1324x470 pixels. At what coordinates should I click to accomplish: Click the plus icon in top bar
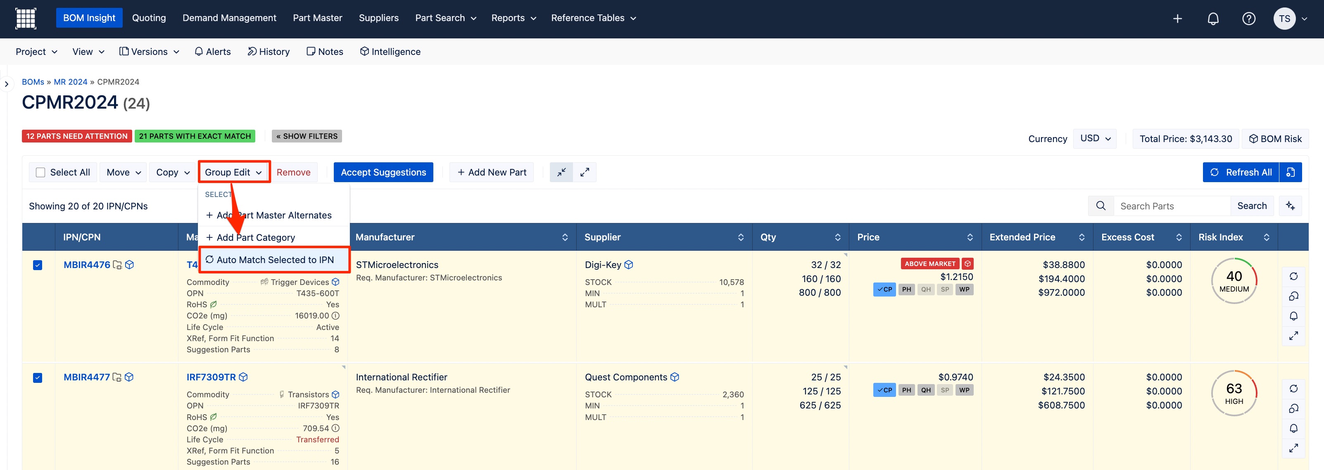[1177, 19]
